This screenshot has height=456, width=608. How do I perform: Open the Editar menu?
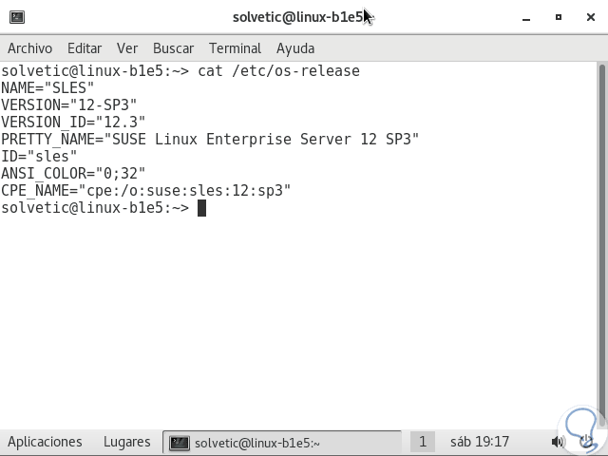[x=85, y=48]
